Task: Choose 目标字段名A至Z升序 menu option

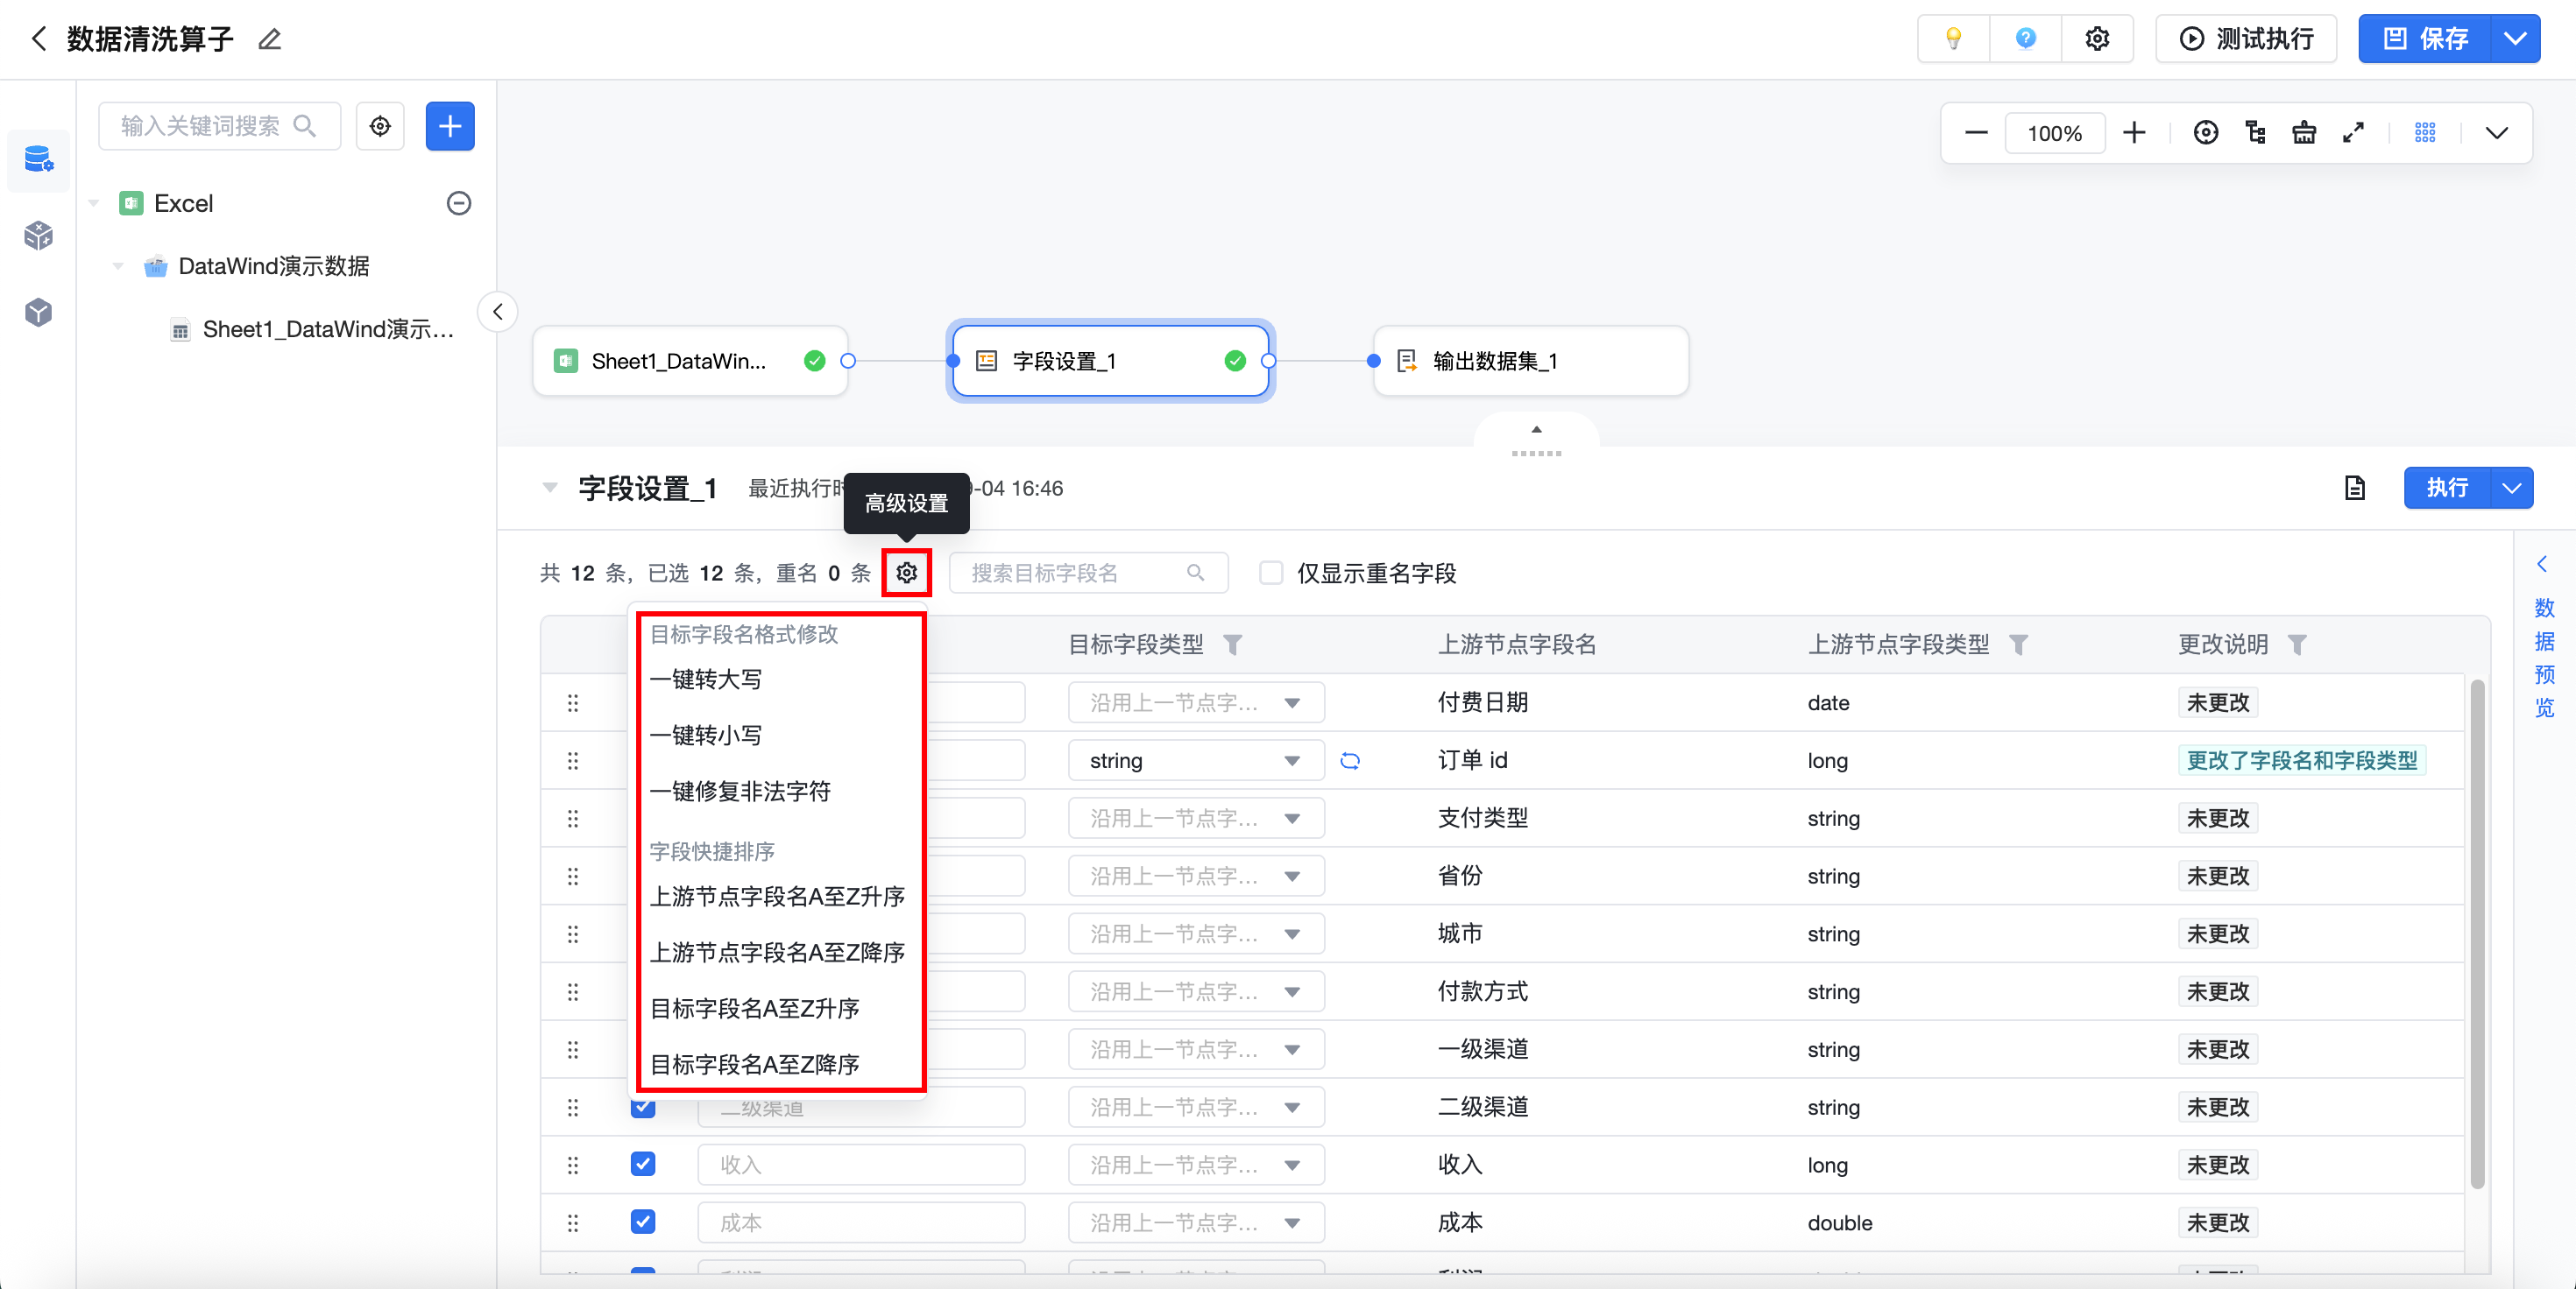Action: tap(755, 1008)
